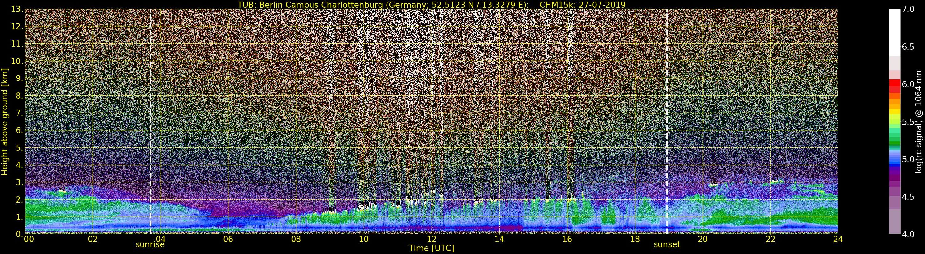This screenshot has width=925, height=254.
Task: Click the 'Time [UTC]' axis label
Action: click(432, 248)
